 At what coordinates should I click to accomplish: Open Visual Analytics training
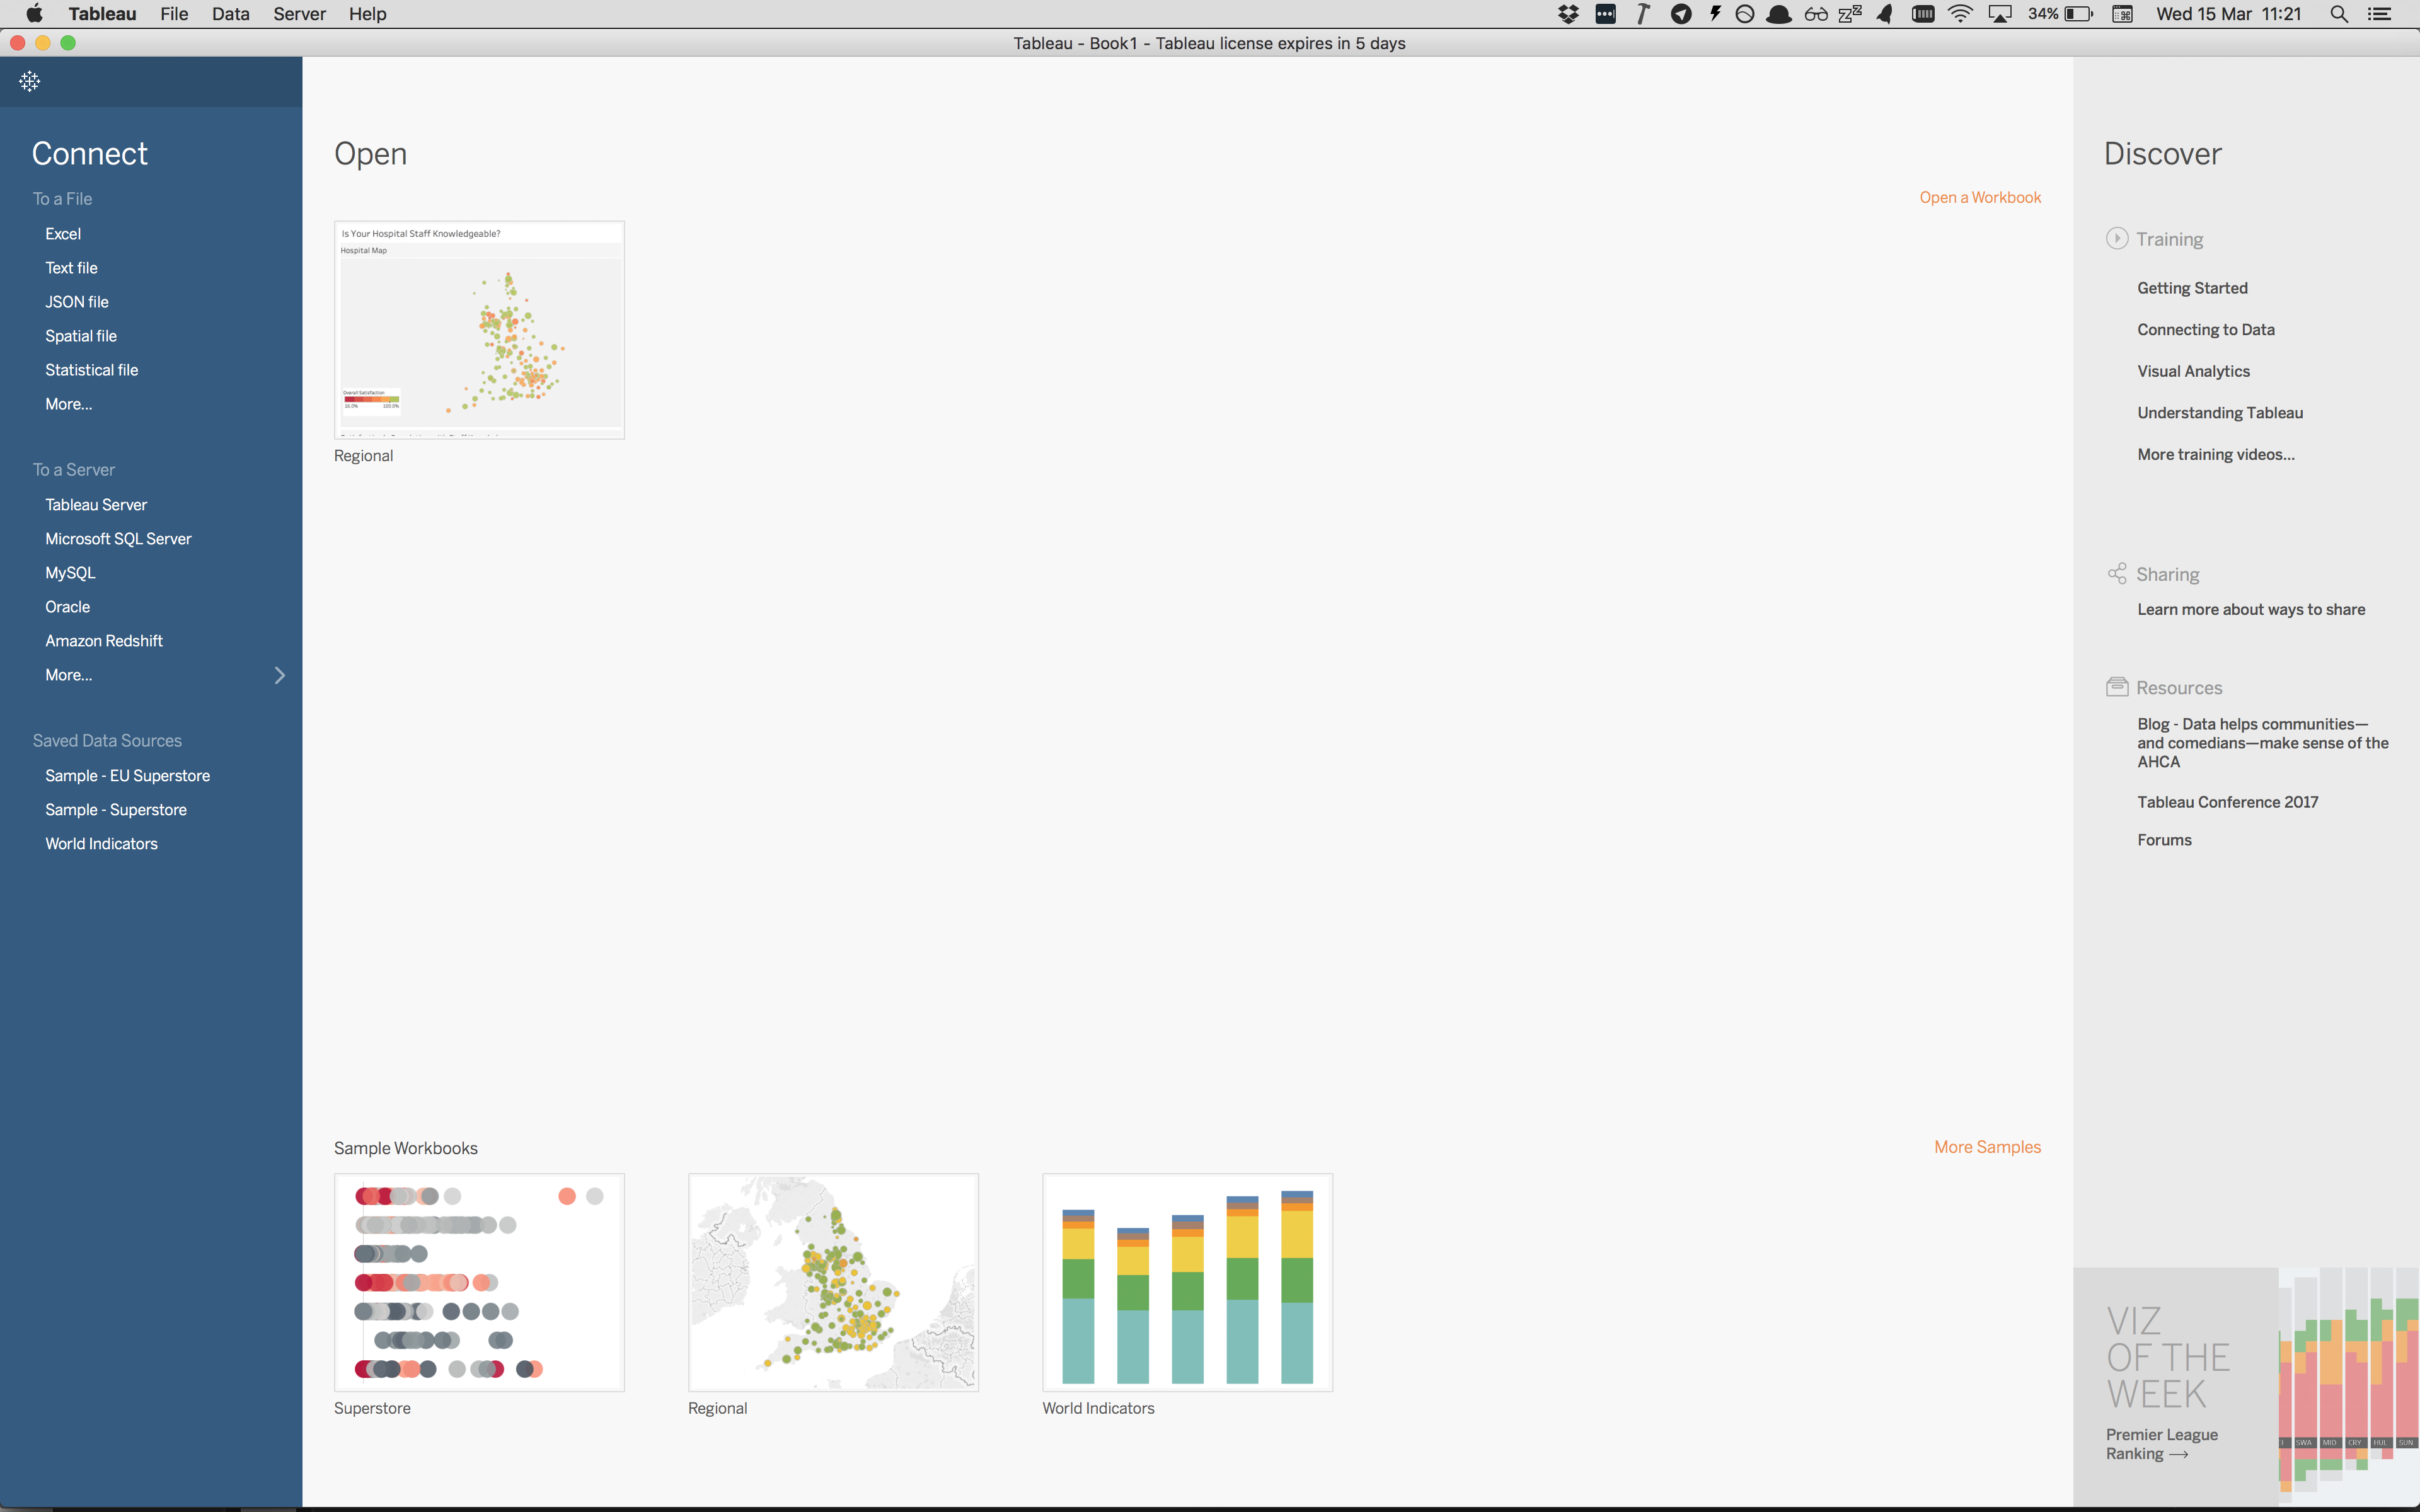[x=2193, y=371]
